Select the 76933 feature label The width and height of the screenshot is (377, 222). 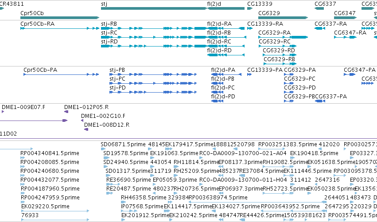(x=30, y=215)
